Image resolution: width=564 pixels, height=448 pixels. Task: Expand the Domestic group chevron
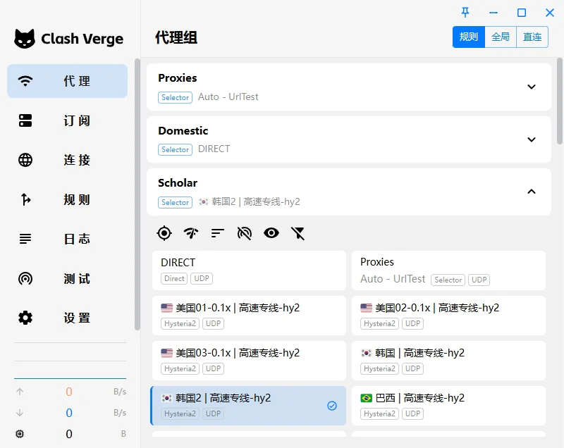click(532, 139)
